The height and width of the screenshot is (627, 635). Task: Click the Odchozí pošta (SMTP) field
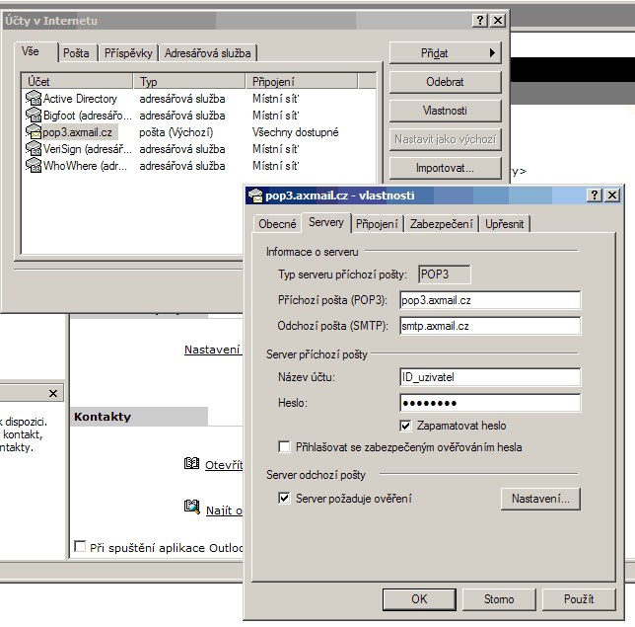tap(489, 326)
